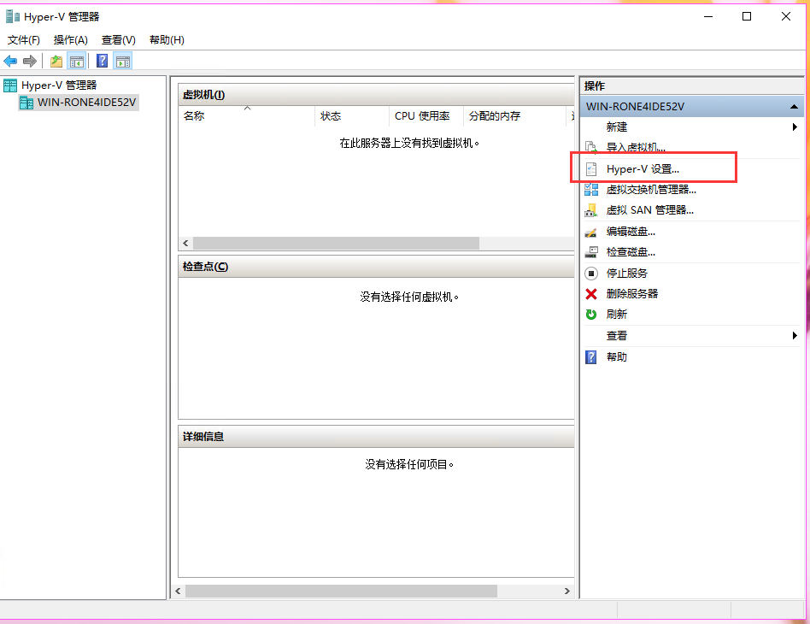Click the virtual machine list scroll-left arrow
This screenshot has height=624, width=810.
tap(185, 243)
